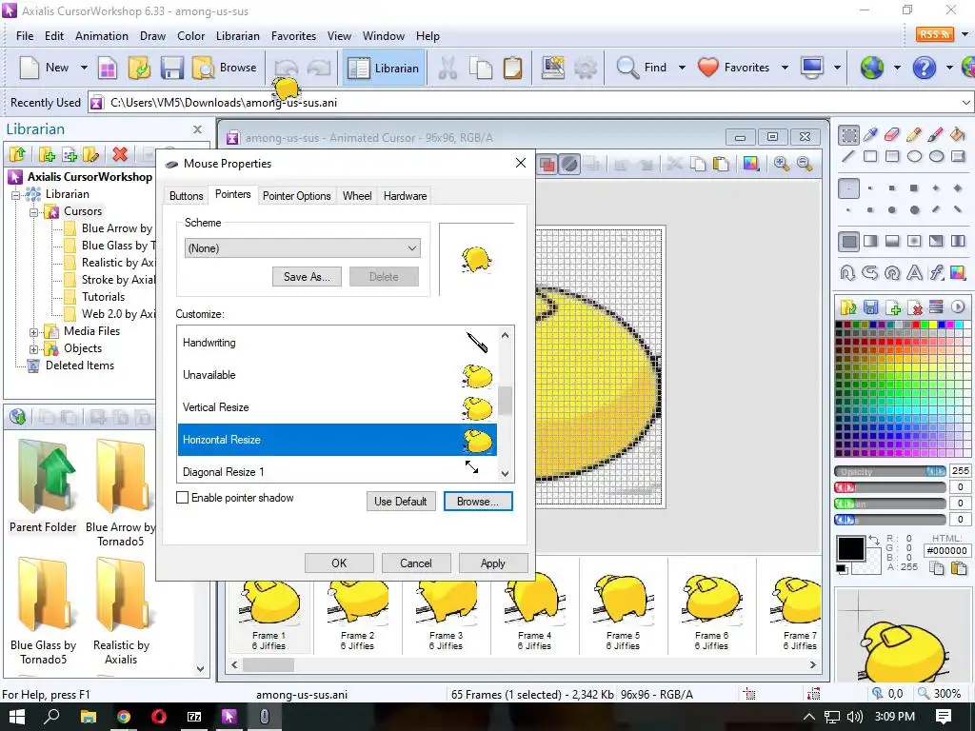Click the Save floppy disk in main toolbar
This screenshot has height=731, width=975.
171,68
